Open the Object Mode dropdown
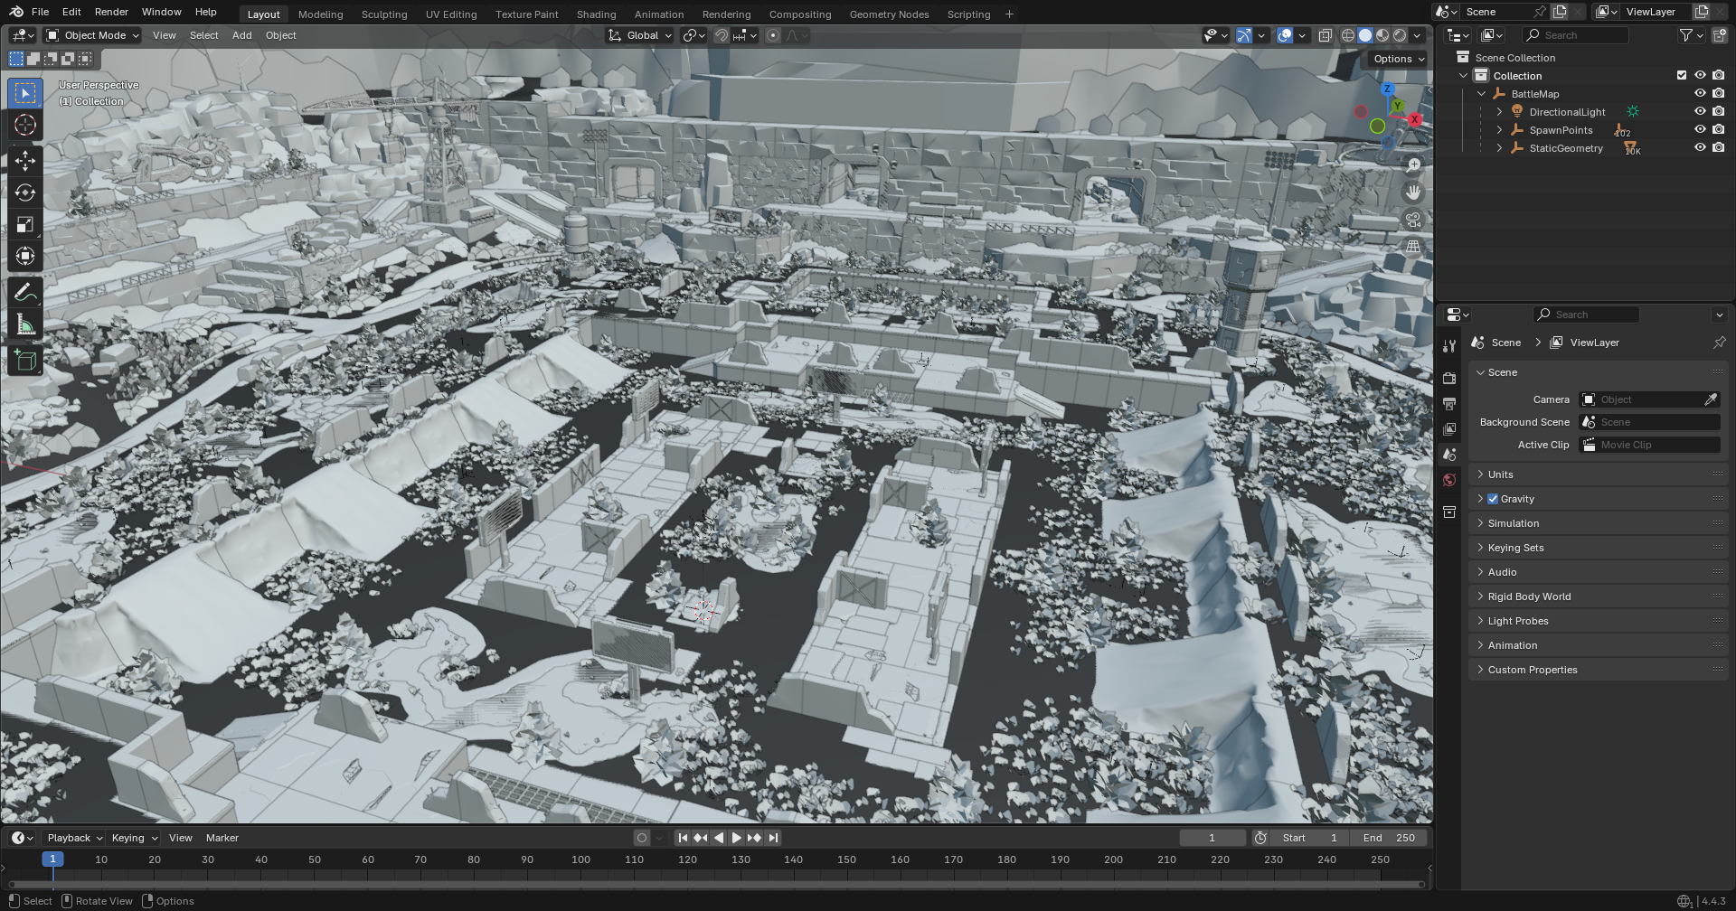This screenshot has width=1736, height=911. 93,35
